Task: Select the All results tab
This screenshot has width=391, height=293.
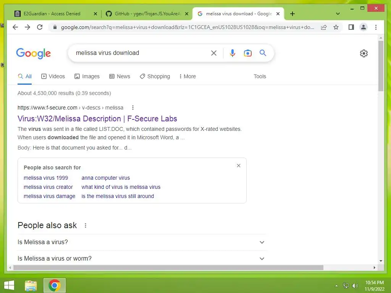Action: click(25, 76)
